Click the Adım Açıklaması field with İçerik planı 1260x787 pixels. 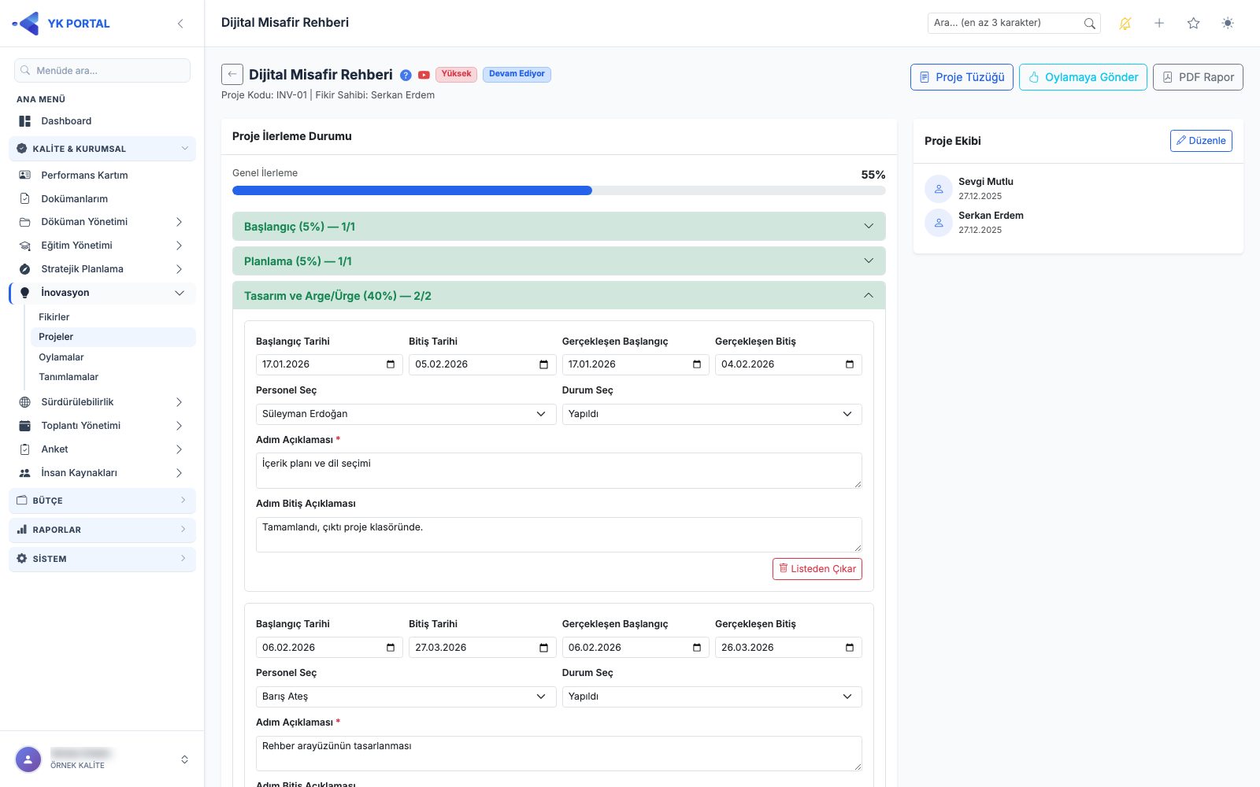[x=559, y=471]
